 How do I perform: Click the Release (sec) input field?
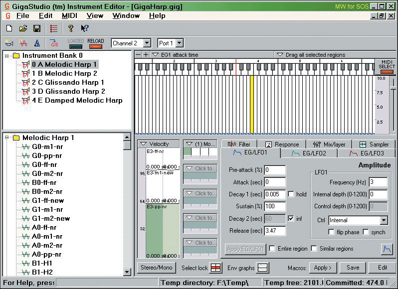[x=275, y=231]
